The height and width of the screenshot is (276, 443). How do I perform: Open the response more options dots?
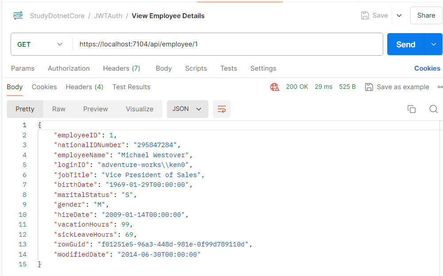coord(440,87)
